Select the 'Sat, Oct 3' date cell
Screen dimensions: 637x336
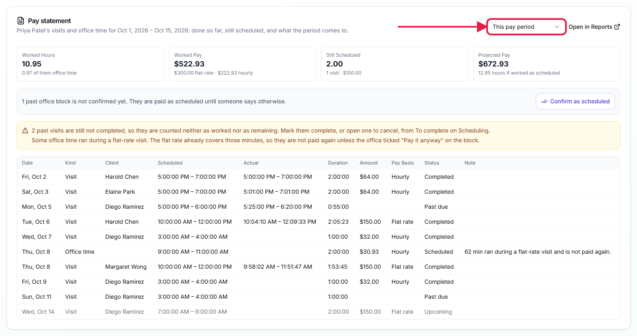click(35, 192)
